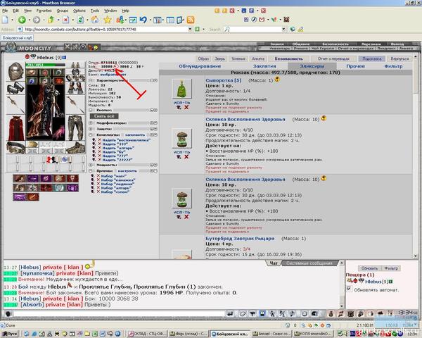422x338 pixels.
Task: Click the Умения button
Action: pos(238,58)
